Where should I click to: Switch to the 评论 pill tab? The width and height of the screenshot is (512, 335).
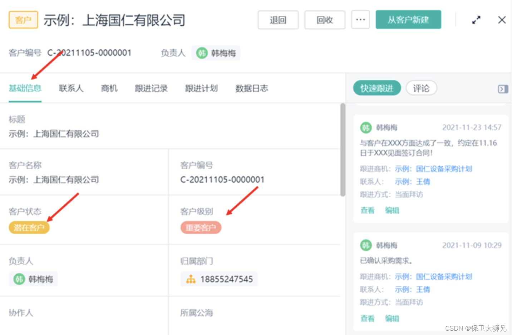point(421,88)
